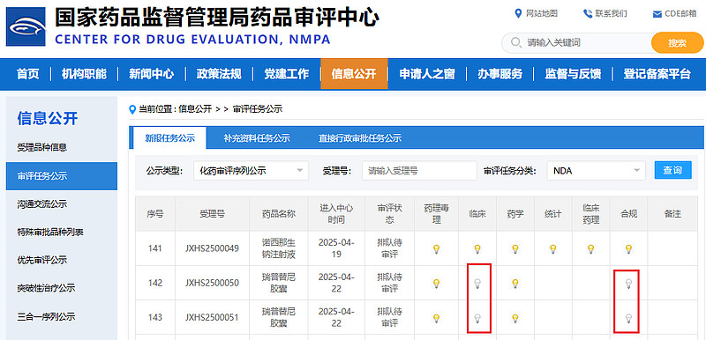The height and width of the screenshot is (340, 706).
Task: Click 药学 bulb for JXHS2500051
Action: coord(515,318)
